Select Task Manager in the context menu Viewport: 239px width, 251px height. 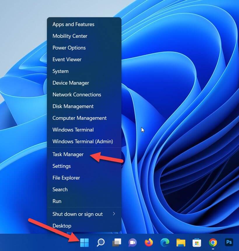pos(68,154)
